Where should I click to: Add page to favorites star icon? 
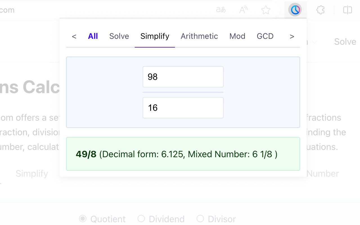tap(265, 10)
